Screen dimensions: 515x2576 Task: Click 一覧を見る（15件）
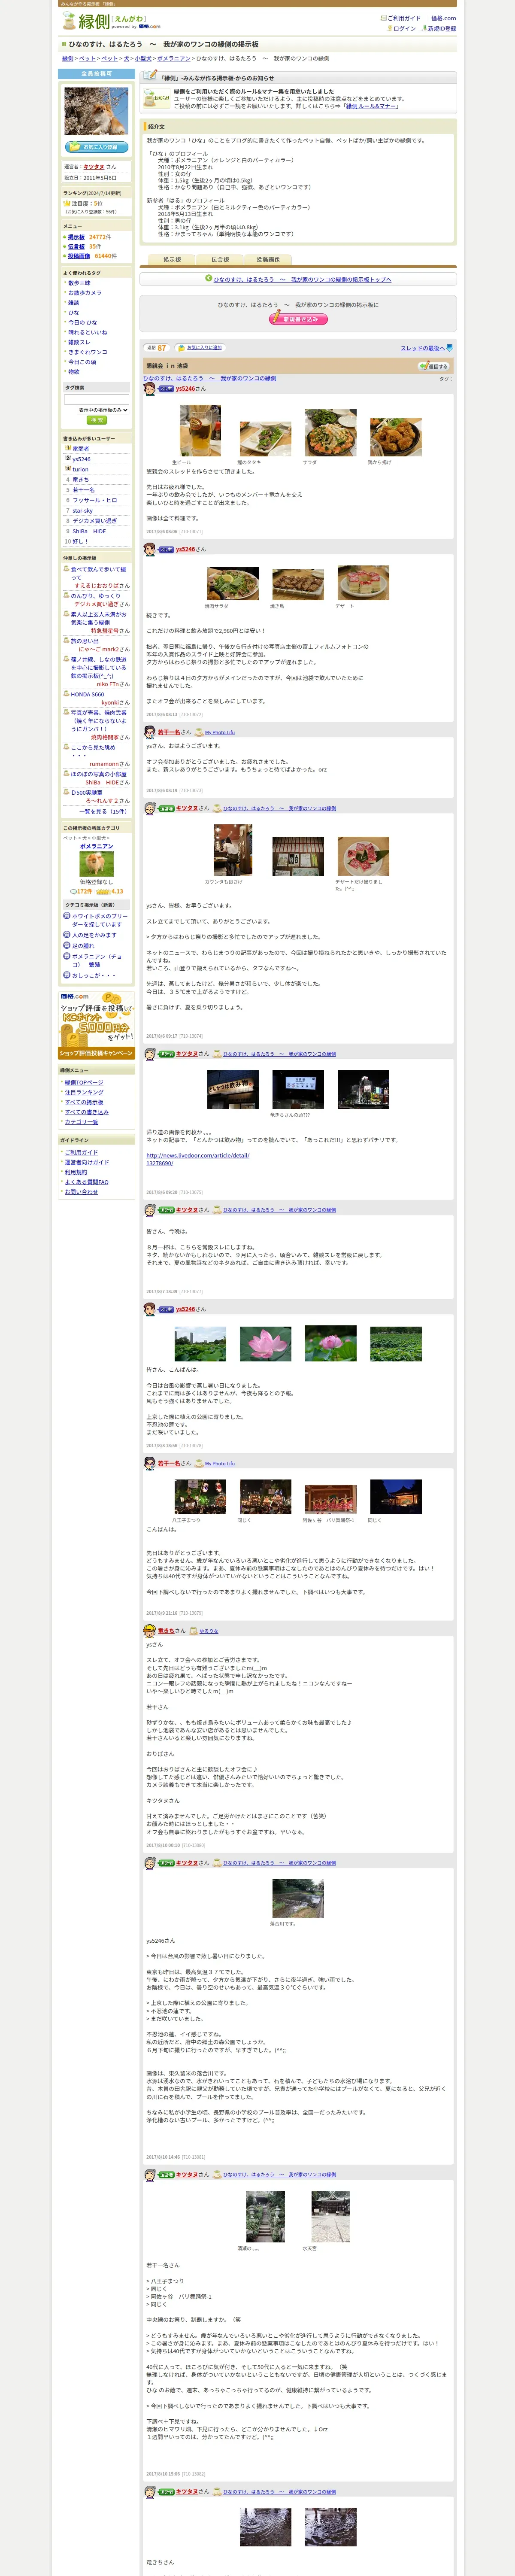[x=103, y=812]
